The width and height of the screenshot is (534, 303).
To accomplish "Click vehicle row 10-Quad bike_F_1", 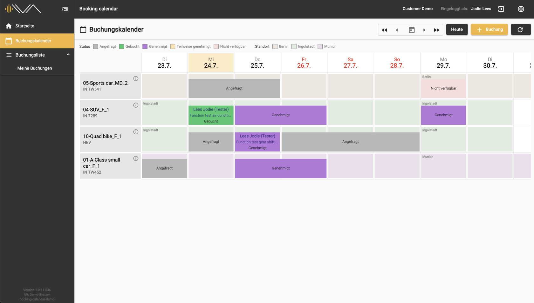I will click(110, 139).
